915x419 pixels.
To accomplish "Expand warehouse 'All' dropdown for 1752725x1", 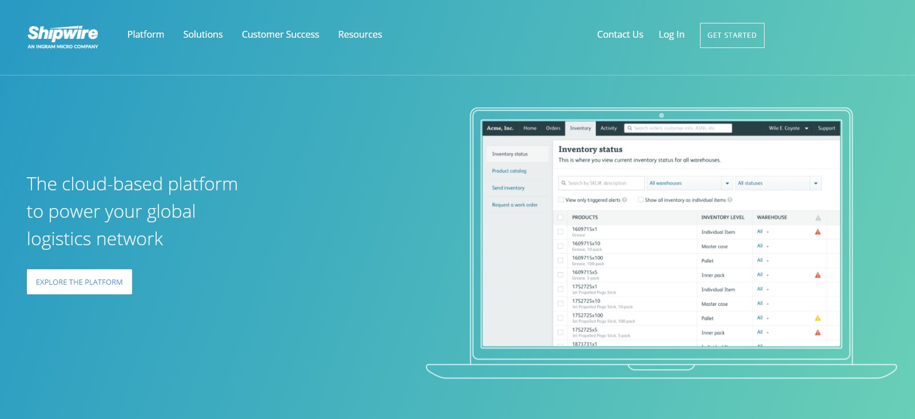I will coord(763,289).
